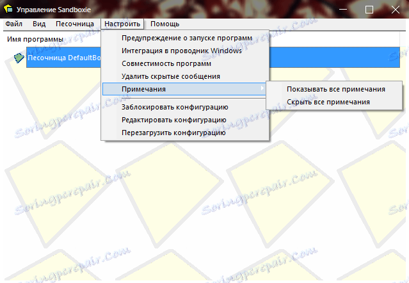This screenshot has width=409, height=283.
Task: Choose Перезагрузить конфигурацию
Action: click(x=185, y=133)
